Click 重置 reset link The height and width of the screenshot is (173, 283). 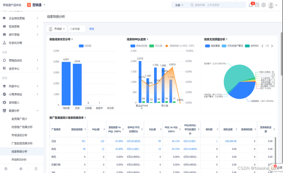click(x=92, y=29)
